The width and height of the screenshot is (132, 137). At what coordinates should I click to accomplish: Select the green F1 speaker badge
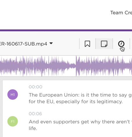pos(13,121)
